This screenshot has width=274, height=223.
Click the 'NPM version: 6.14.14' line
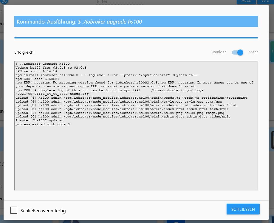[36, 71]
